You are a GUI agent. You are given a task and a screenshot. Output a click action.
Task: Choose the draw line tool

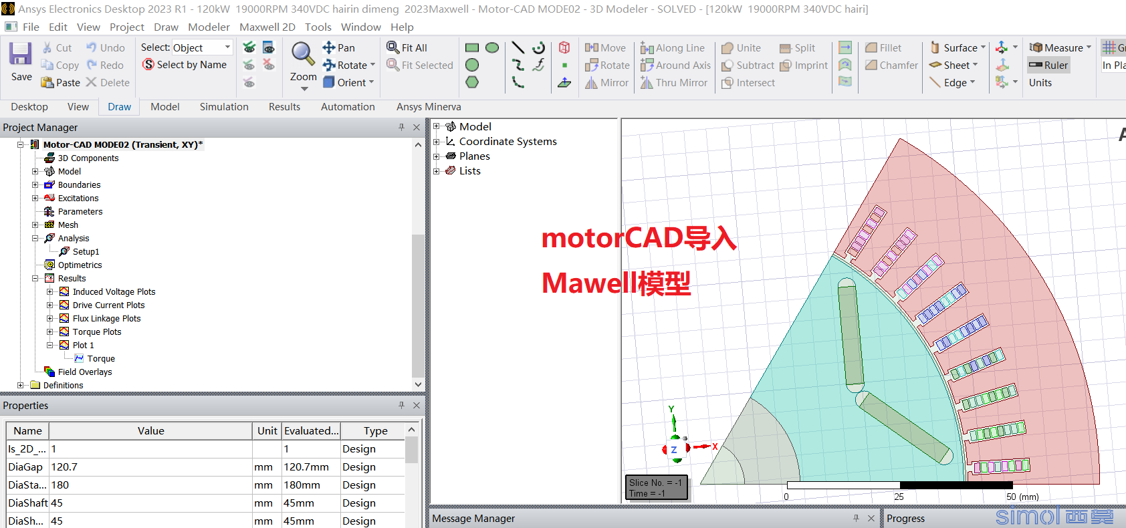click(x=518, y=47)
